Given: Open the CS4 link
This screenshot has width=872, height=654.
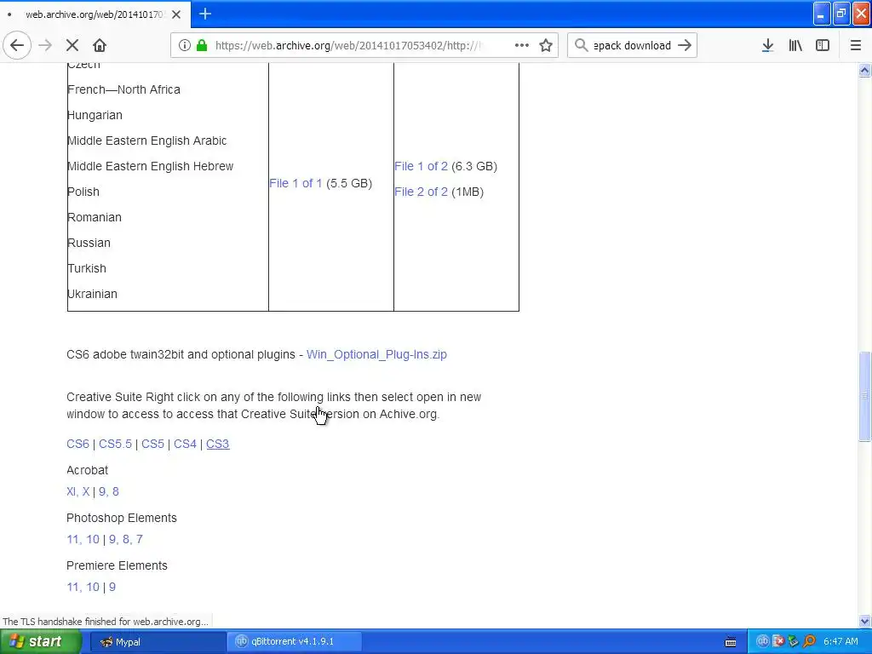Looking at the screenshot, I should coord(185,444).
